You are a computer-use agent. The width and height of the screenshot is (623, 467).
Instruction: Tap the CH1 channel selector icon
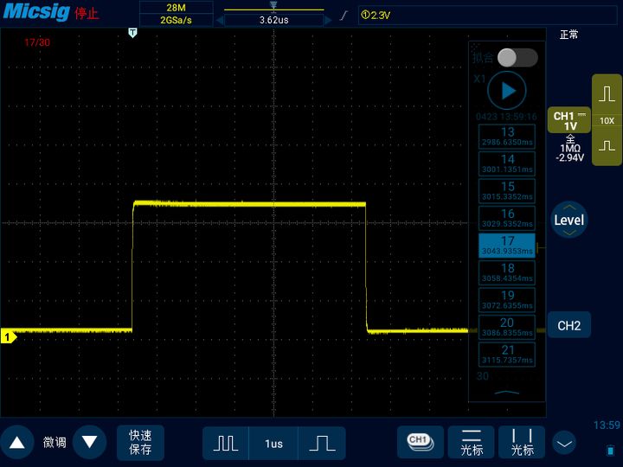tap(420, 442)
